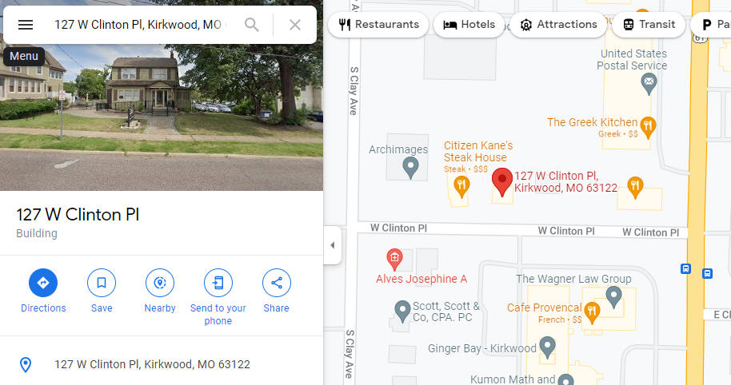
Task: Click the address row with location pin
Action: pyautogui.click(x=162, y=364)
